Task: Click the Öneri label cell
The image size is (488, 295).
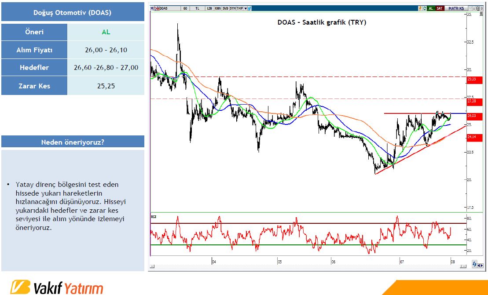Action: [34, 32]
